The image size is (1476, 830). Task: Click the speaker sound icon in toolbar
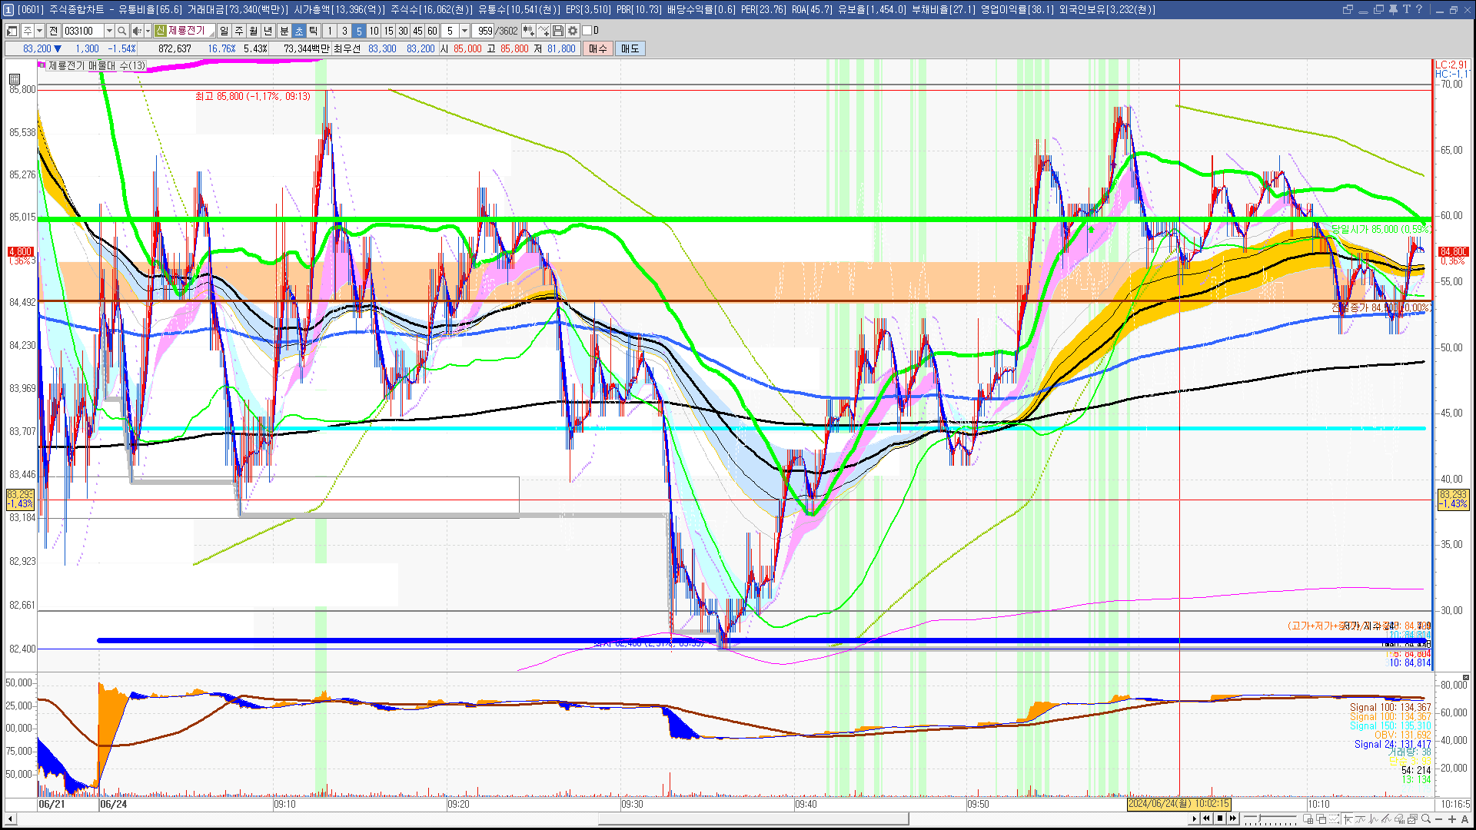pyautogui.click(x=137, y=31)
